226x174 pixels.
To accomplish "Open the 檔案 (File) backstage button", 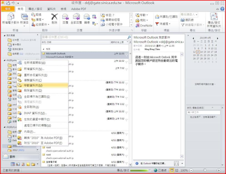I will tap(8, 9).
